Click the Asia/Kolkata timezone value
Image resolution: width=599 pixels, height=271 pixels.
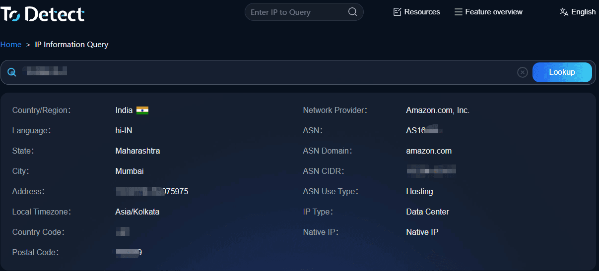137,212
